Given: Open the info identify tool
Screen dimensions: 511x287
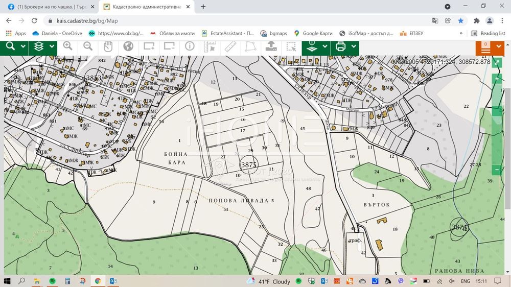Looking at the screenshot, I should coord(190,46).
